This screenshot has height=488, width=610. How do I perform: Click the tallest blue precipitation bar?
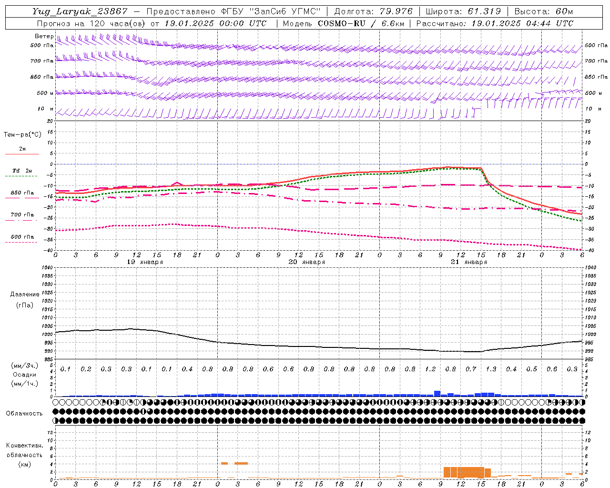tap(437, 394)
